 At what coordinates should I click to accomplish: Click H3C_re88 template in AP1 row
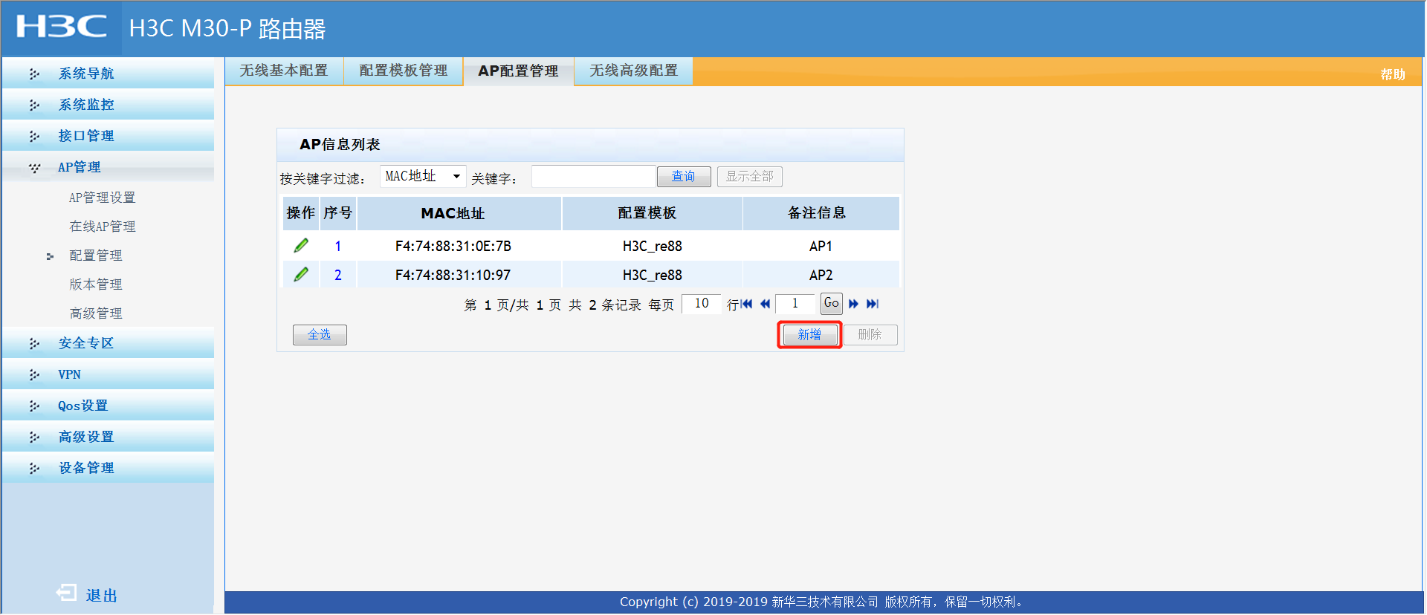[653, 246]
